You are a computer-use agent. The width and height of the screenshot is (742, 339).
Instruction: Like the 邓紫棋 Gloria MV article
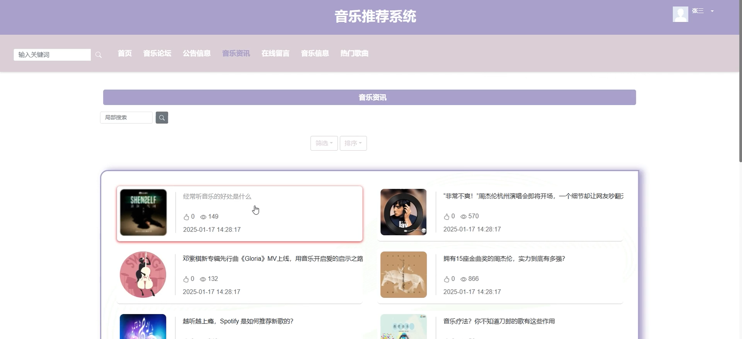(x=186, y=279)
